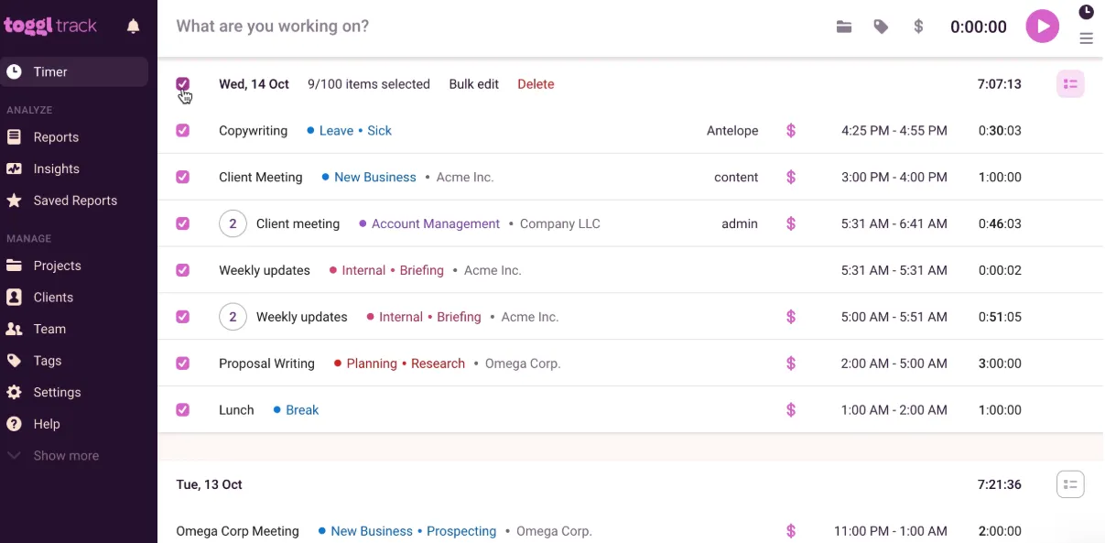
Task: Toggle billable for Account Management entry
Action: tap(791, 224)
